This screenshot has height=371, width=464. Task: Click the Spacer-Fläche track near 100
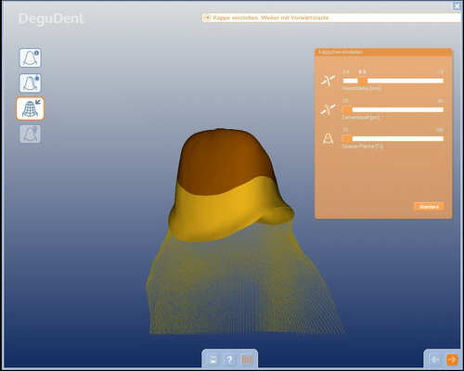pos(440,138)
